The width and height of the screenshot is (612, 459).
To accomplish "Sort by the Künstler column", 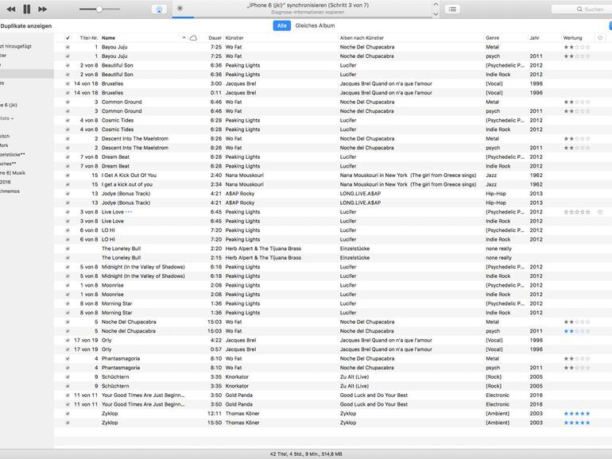I will [x=234, y=38].
